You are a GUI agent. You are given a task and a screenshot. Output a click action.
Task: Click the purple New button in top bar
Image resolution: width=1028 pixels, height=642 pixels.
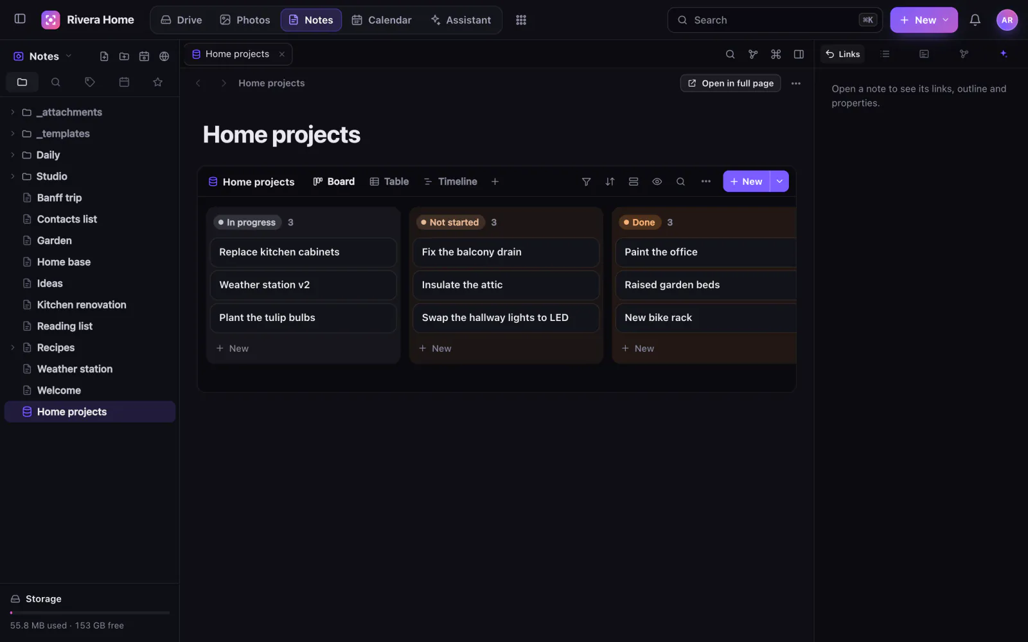(924, 20)
